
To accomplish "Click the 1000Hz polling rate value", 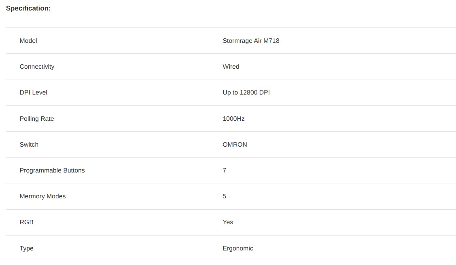I will pos(233,119).
